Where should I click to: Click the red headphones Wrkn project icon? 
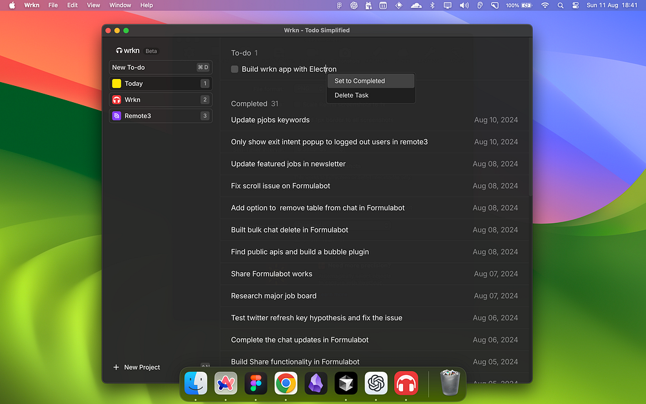117,100
